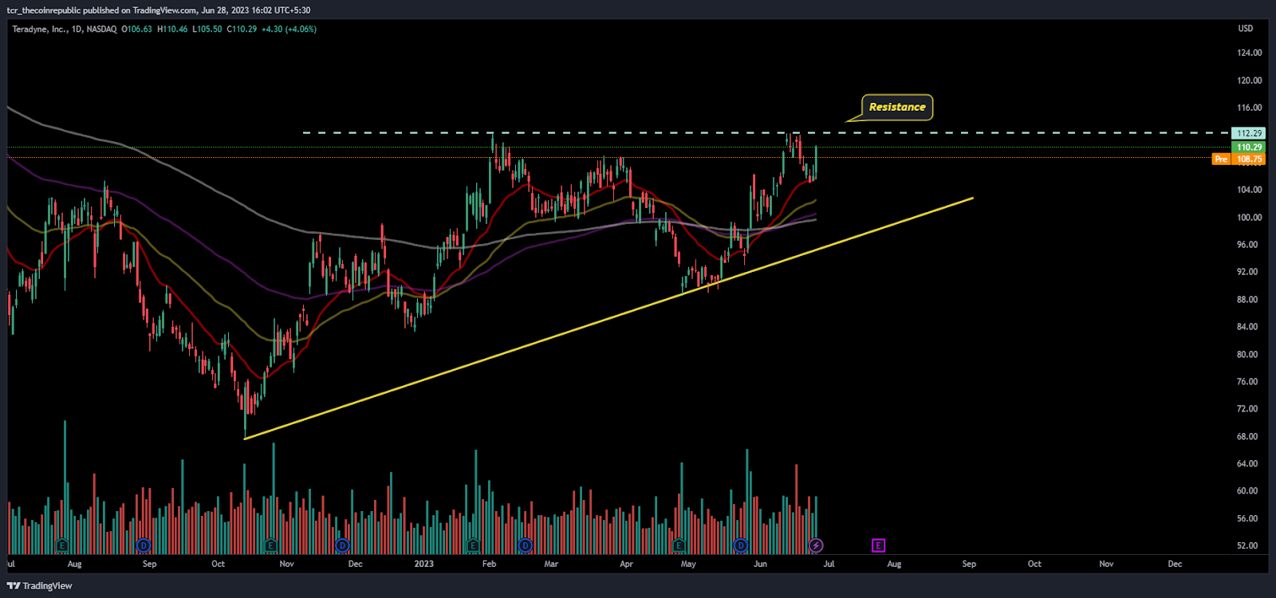Click the purple upcoming earnings E marker
The width and height of the screenshot is (1276, 598).
[x=878, y=545]
